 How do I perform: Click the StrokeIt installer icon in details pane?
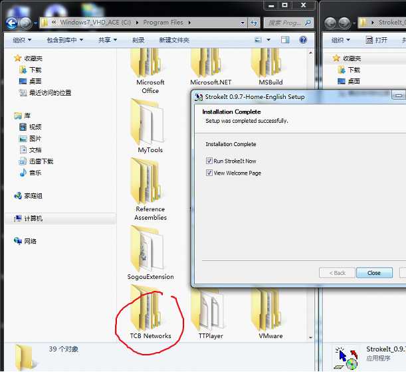tap(348, 358)
